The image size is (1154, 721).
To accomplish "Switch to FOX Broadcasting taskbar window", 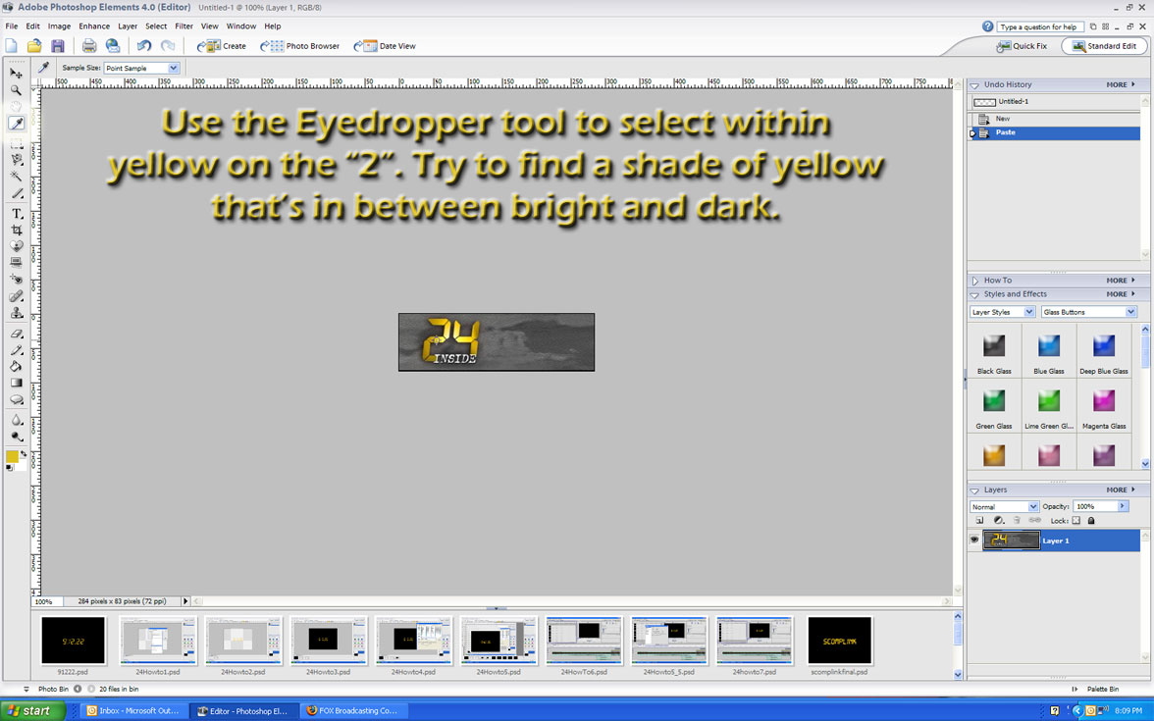I will pyautogui.click(x=353, y=710).
